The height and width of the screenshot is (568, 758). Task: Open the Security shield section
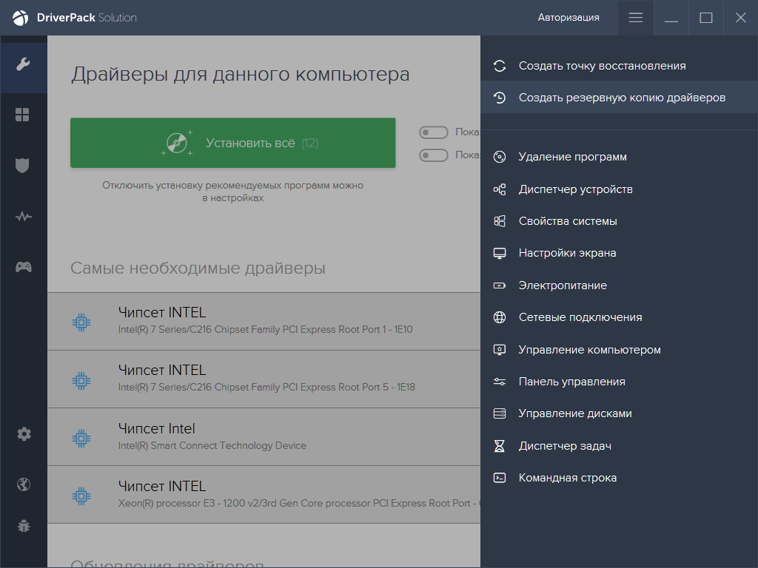pyautogui.click(x=24, y=166)
